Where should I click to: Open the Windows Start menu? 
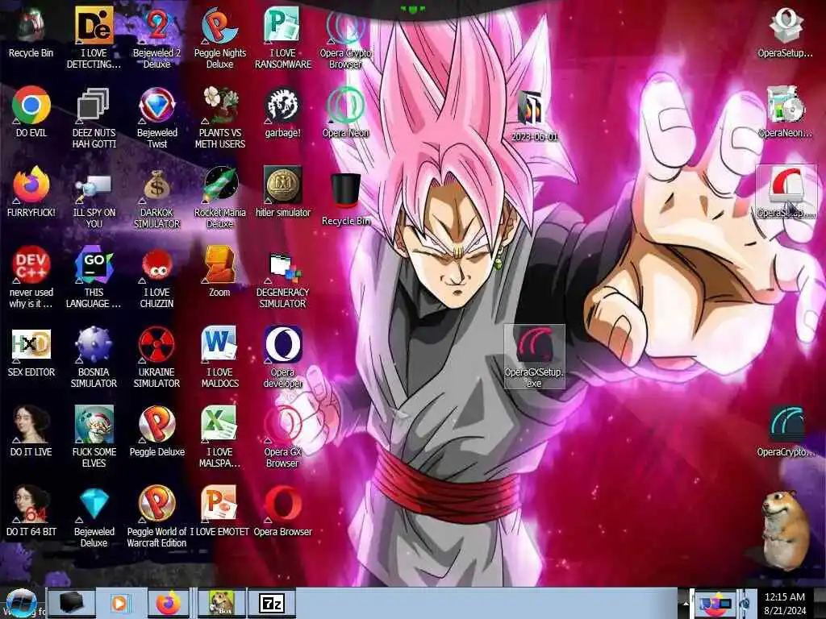[x=21, y=603]
